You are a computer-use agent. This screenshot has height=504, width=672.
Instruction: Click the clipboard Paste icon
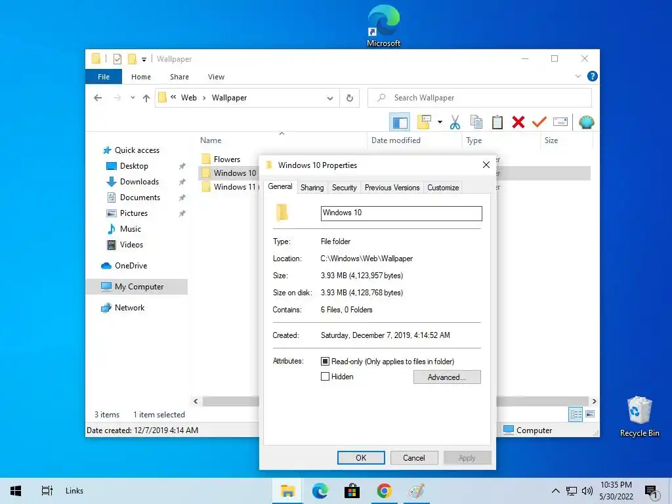point(497,123)
